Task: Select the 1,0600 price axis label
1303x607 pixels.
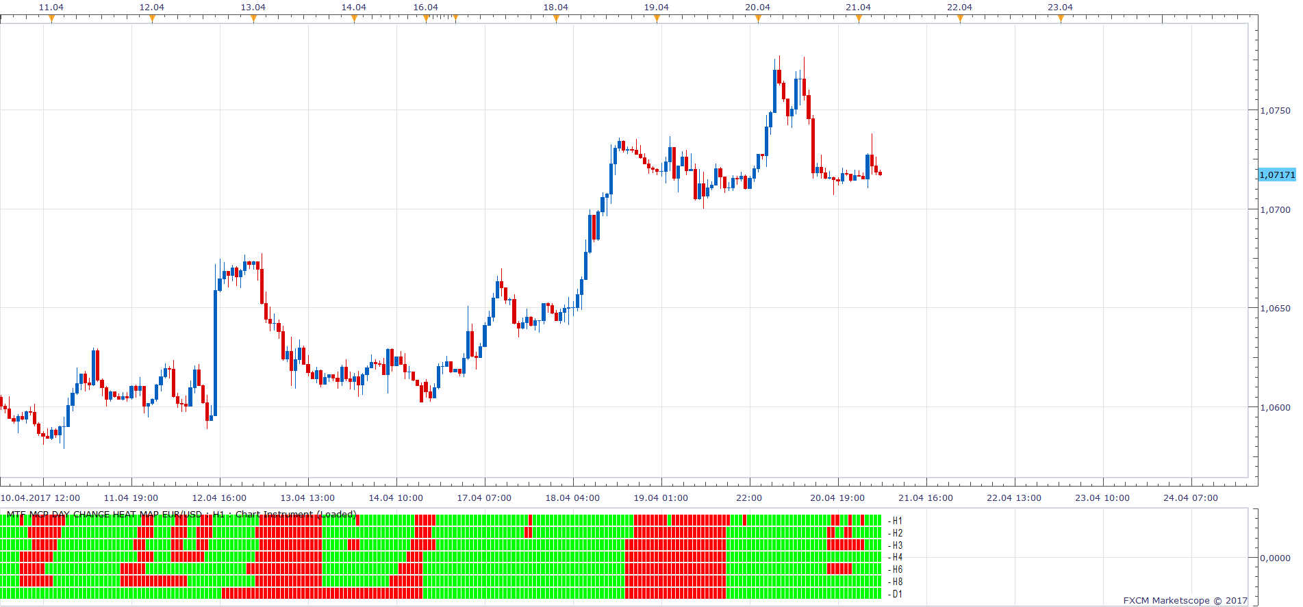Action: [1275, 407]
